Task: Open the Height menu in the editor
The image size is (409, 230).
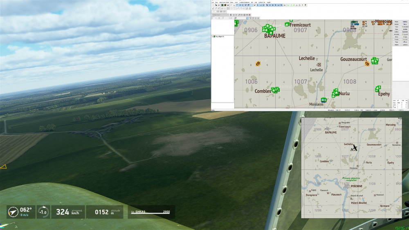Action: 269,2
